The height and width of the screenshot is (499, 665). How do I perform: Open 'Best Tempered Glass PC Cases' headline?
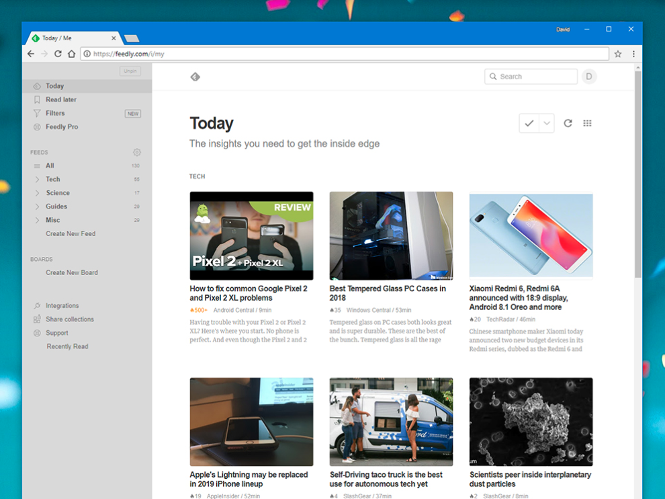point(388,293)
